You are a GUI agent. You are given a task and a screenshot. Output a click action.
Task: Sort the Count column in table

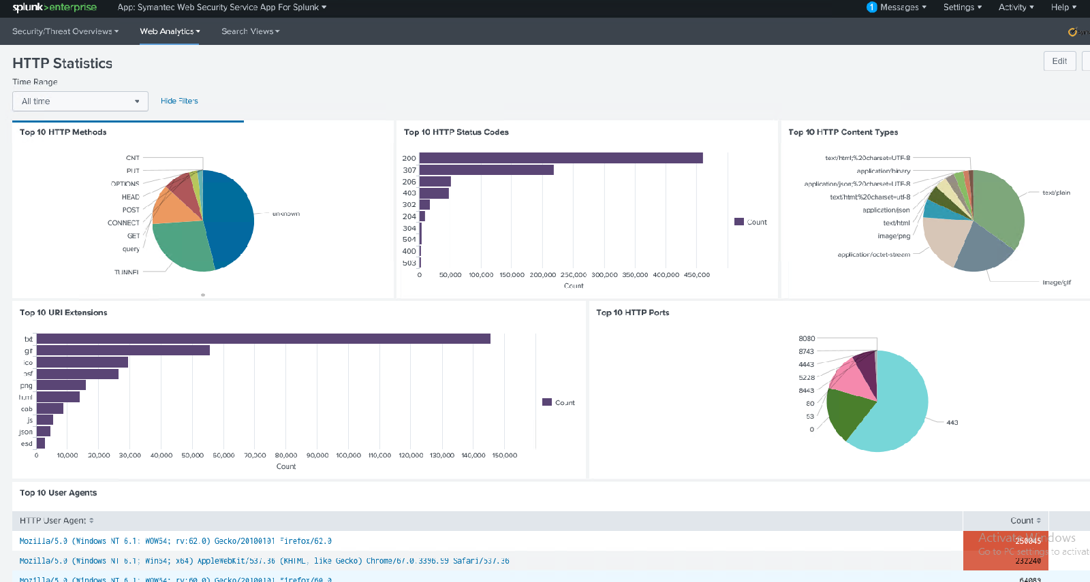coord(1025,521)
